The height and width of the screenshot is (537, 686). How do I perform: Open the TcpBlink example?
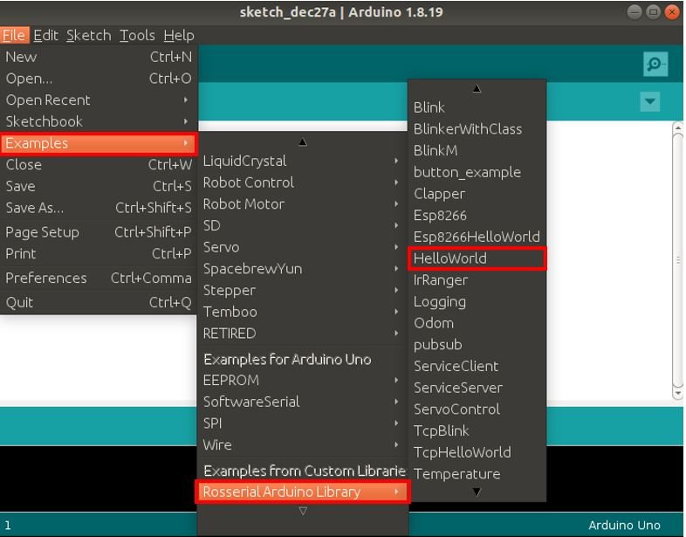(x=477, y=431)
